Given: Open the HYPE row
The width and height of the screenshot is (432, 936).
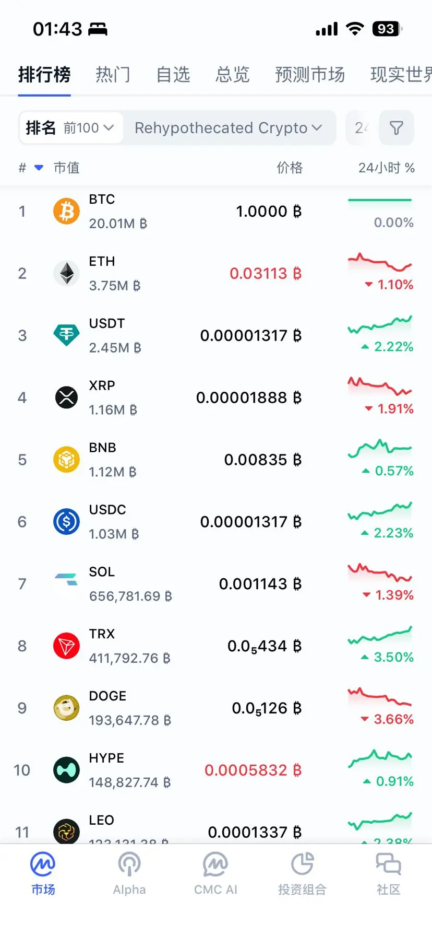Looking at the screenshot, I should tap(216, 770).
